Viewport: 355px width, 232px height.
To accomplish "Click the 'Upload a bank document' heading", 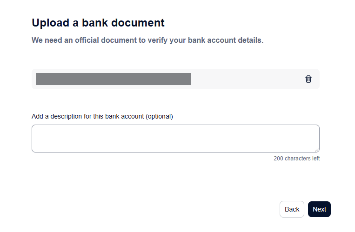I will pos(98,23).
